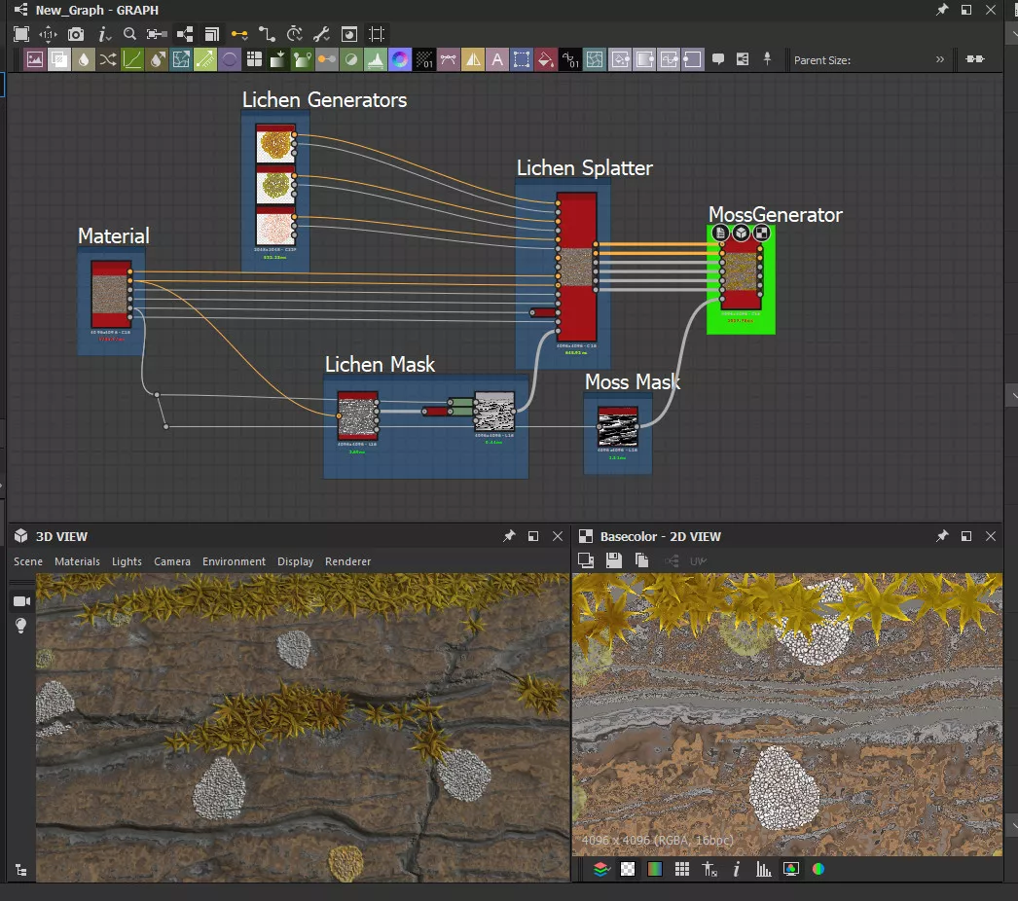Toggle the transparency checkerboard in 2D view
Viewport: 1018px width, 901px height.
tap(628, 869)
